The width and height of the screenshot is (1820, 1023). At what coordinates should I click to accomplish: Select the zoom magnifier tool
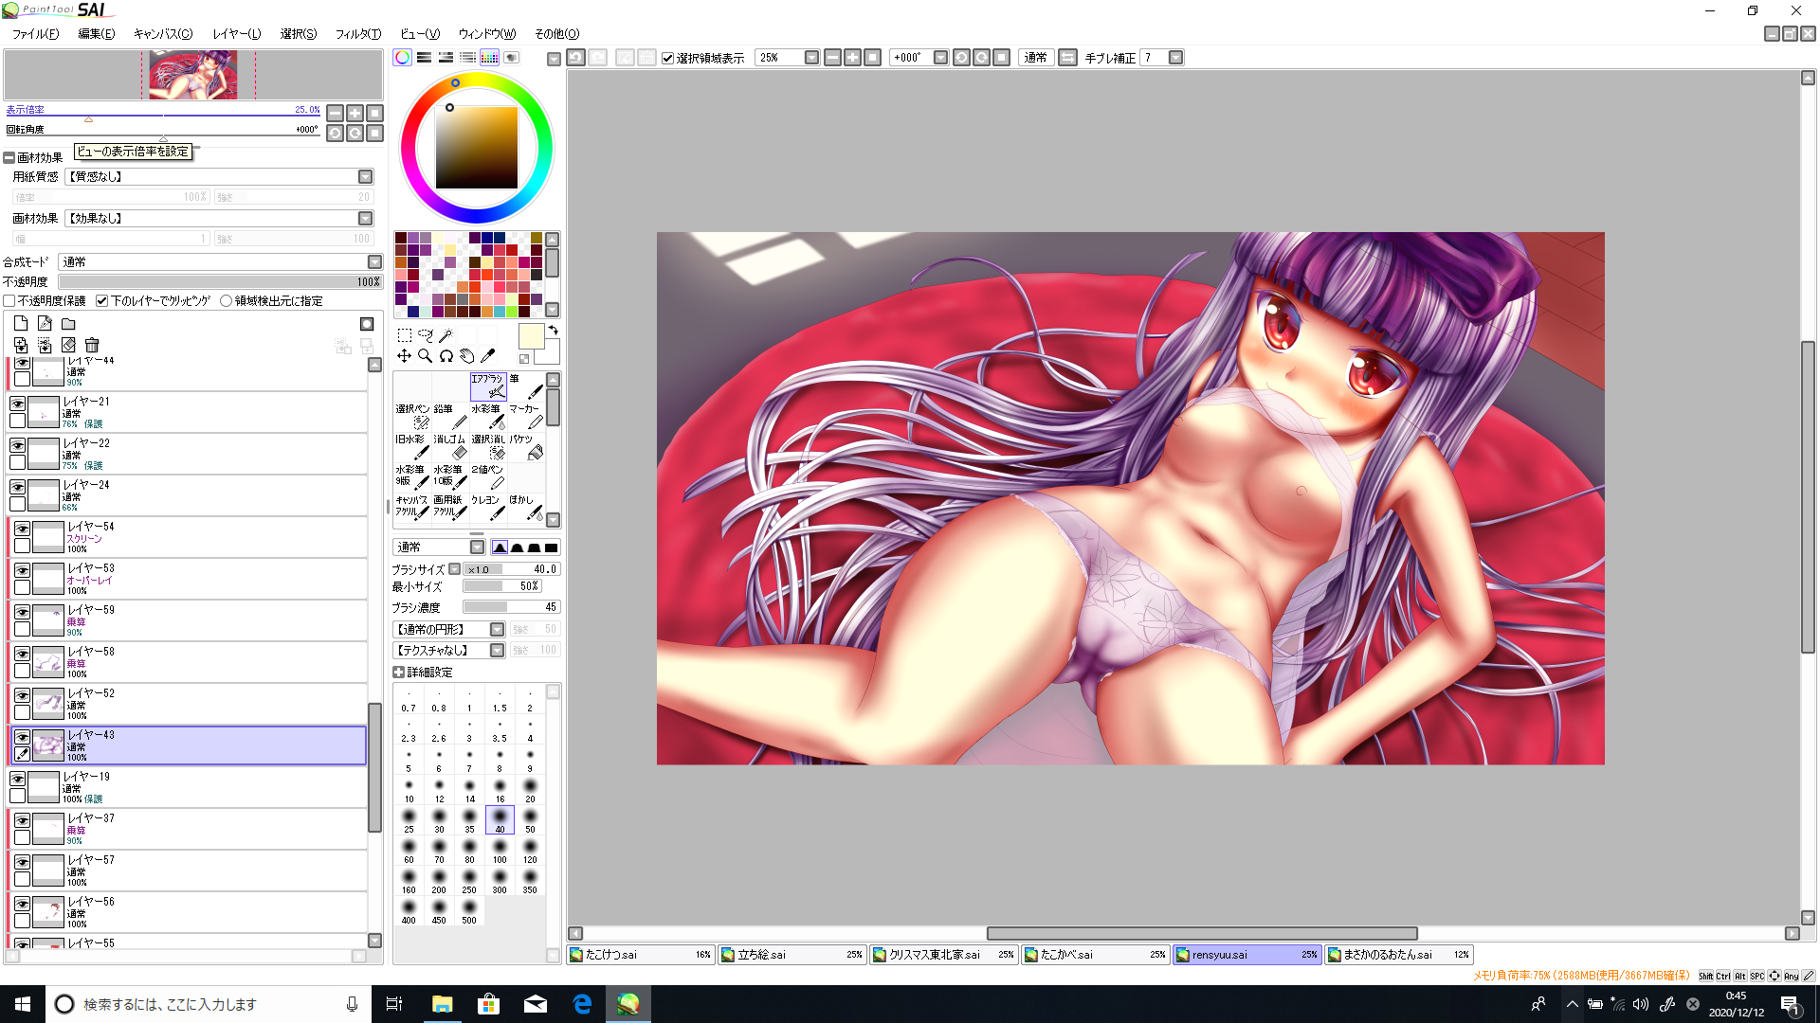tap(426, 356)
